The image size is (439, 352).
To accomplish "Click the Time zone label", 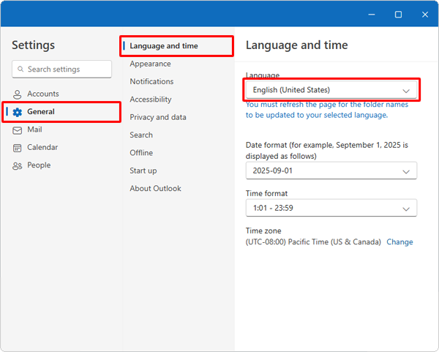I will tap(263, 231).
